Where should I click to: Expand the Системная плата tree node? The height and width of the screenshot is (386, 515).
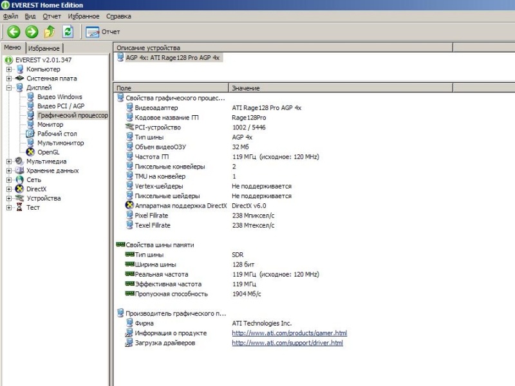[9, 78]
